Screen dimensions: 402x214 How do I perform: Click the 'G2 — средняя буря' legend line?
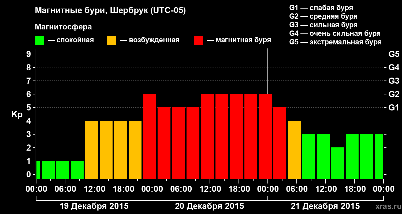click(323, 16)
